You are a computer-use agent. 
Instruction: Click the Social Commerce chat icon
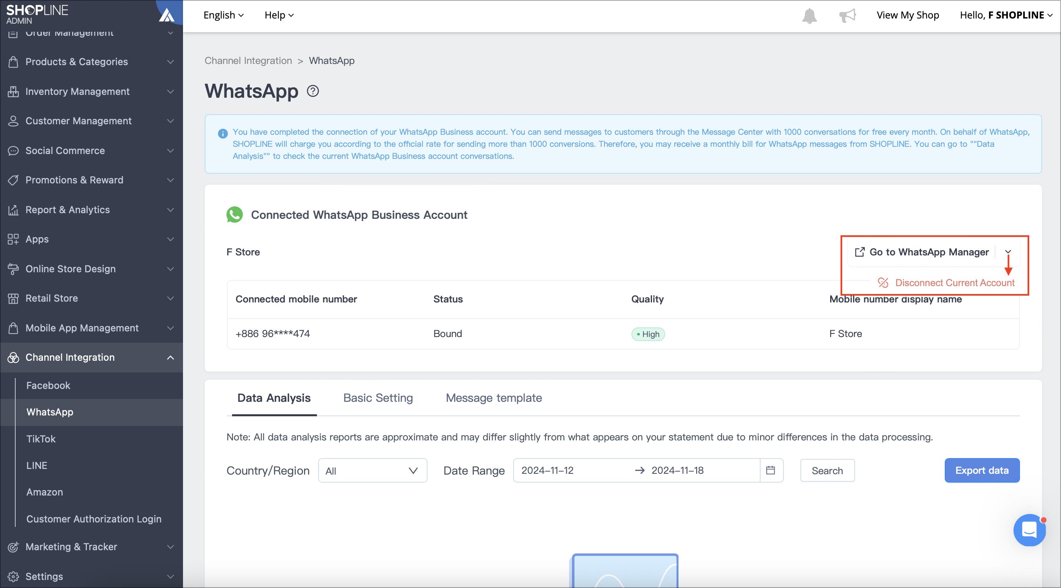pyautogui.click(x=13, y=151)
